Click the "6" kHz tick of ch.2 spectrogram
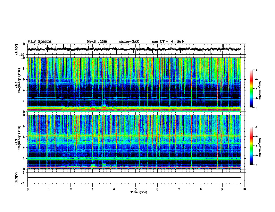The width and height of the screenshot is (275, 212). coord(24,137)
